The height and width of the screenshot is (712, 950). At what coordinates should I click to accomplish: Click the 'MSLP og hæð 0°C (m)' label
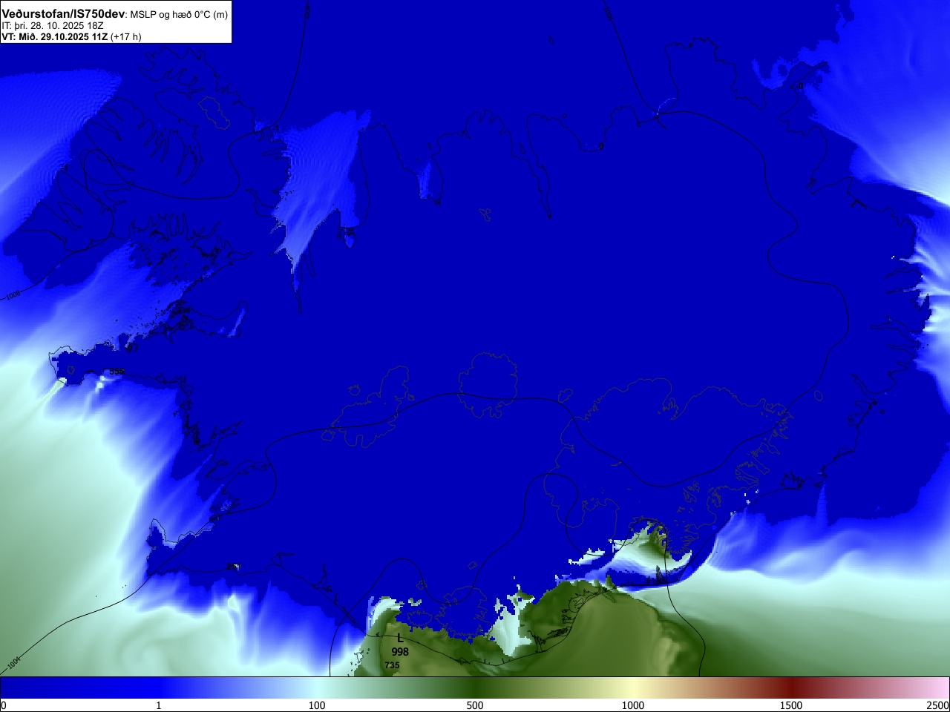[x=179, y=15]
